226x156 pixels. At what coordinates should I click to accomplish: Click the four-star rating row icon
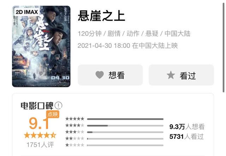[75, 125]
